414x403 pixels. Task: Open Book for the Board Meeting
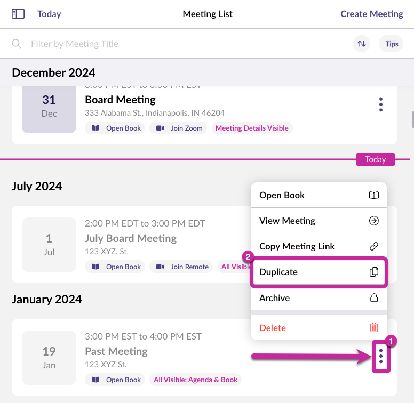tap(115, 128)
